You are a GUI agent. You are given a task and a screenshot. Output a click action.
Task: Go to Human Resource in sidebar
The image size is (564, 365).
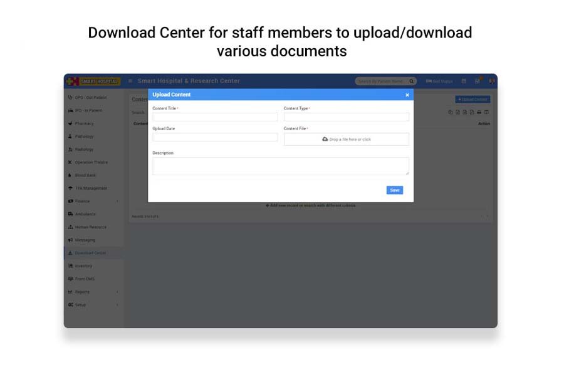pyautogui.click(x=90, y=227)
